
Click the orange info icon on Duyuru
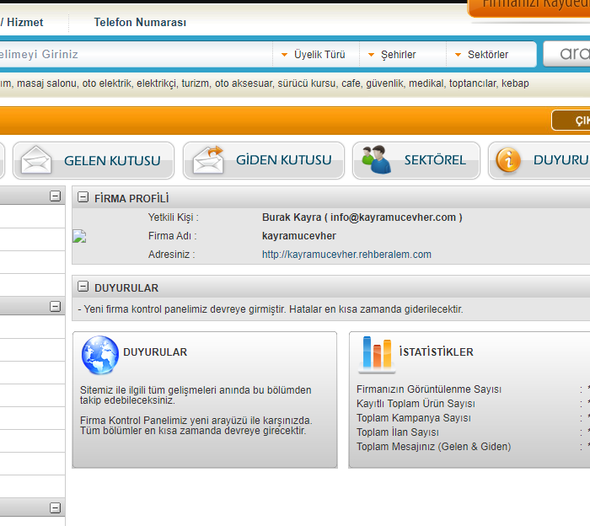(508, 160)
